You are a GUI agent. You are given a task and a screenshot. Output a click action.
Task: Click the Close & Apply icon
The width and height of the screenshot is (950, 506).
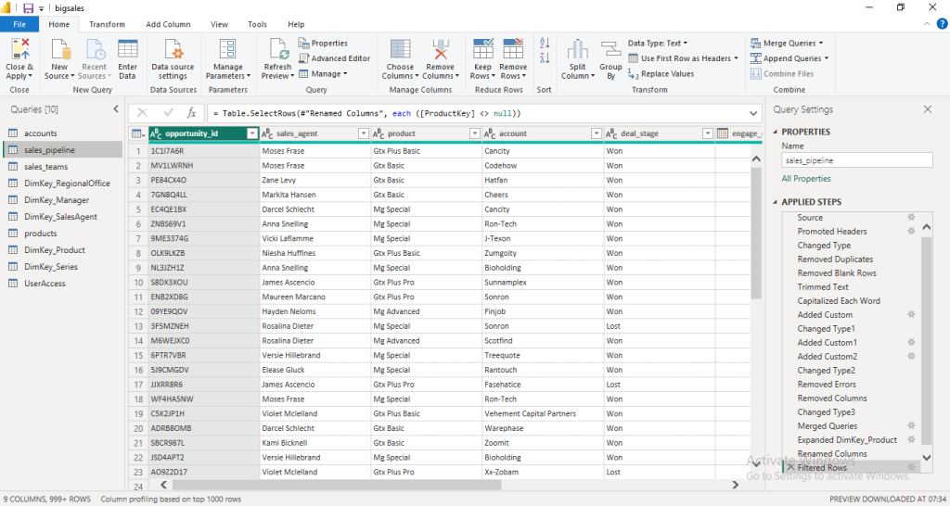coord(19,49)
